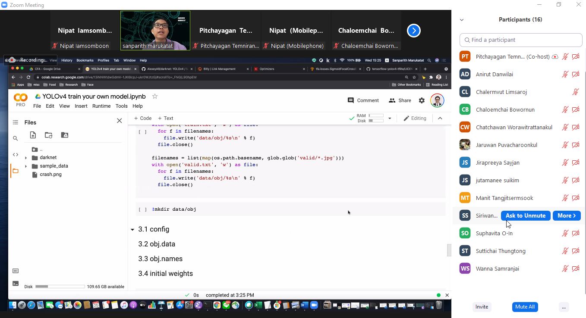Toggle Files sidebar folder icon

point(16,171)
